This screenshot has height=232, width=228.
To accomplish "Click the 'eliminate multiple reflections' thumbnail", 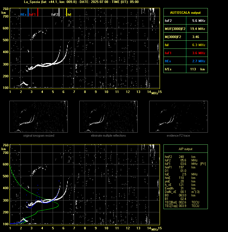I will [x=108, y=117].
